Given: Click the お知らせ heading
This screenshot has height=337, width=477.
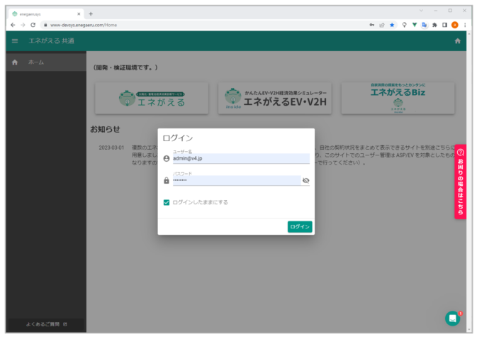Looking at the screenshot, I should [x=105, y=129].
